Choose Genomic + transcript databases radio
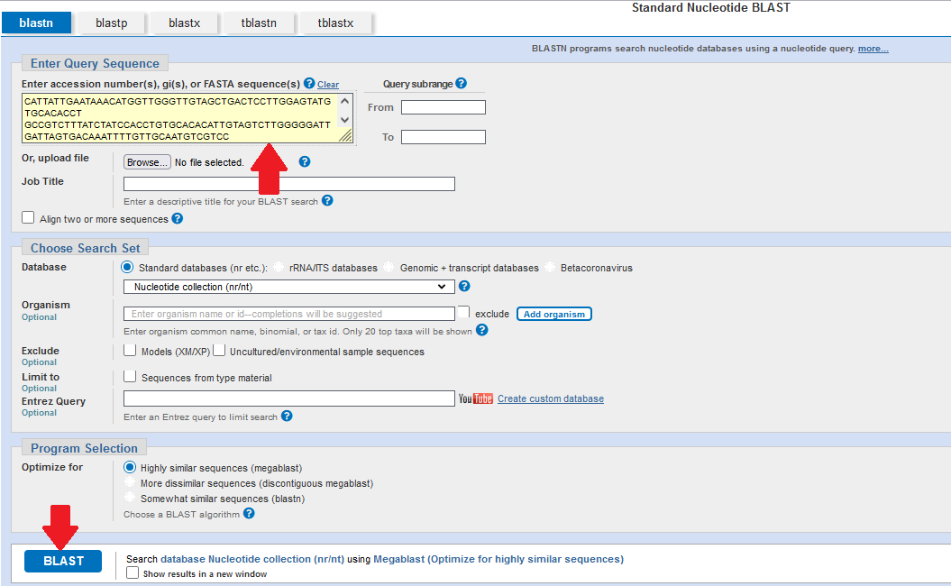The image size is (951, 586). pos(389,267)
